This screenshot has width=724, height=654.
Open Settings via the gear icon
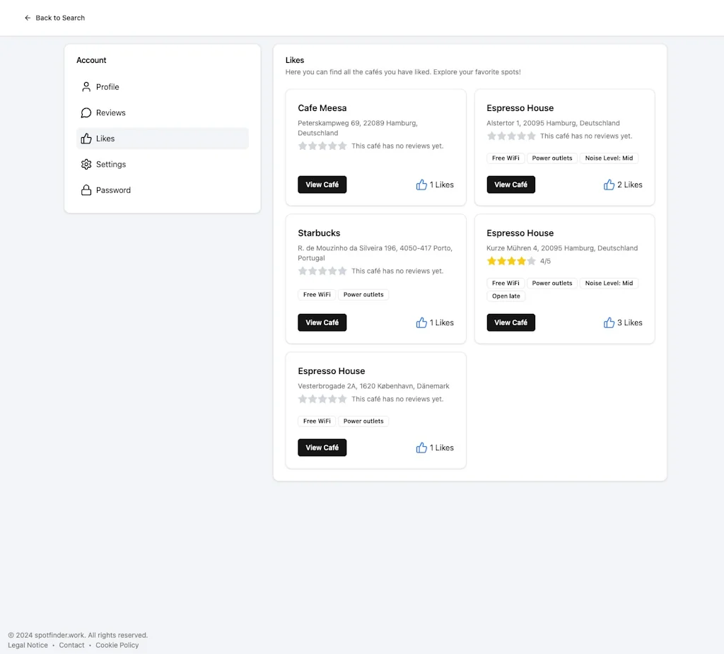(85, 164)
